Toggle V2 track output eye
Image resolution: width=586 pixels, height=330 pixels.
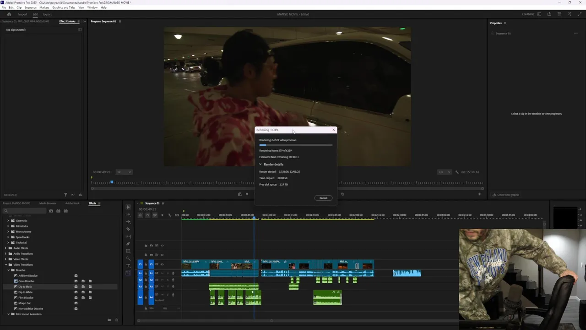point(162,255)
